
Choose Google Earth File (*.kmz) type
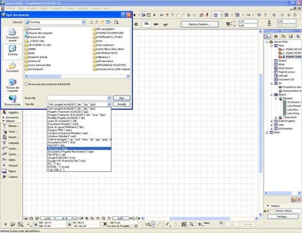tap(79, 158)
